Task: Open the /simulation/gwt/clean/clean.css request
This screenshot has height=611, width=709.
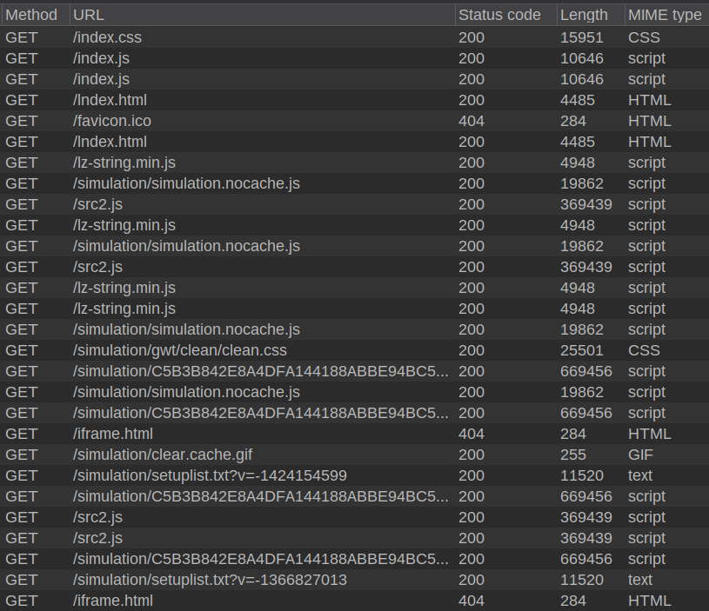Action: (179, 350)
